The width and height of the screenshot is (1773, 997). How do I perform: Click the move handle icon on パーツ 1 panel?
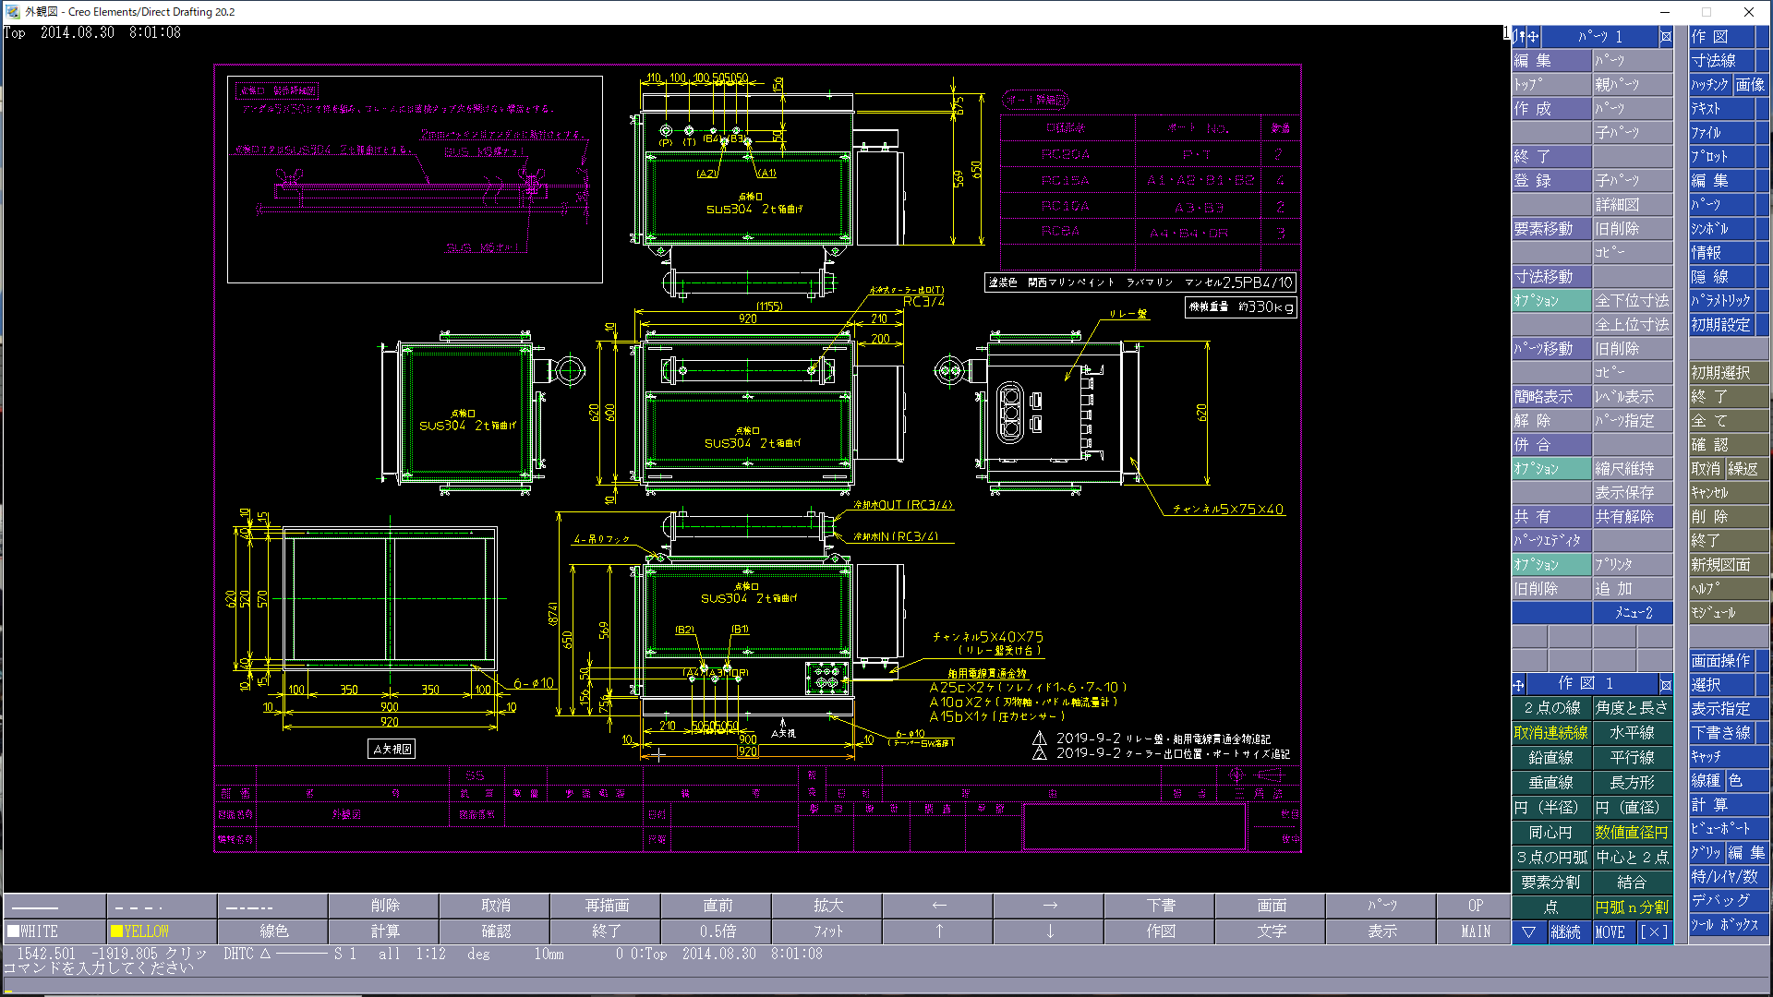[x=1533, y=37]
